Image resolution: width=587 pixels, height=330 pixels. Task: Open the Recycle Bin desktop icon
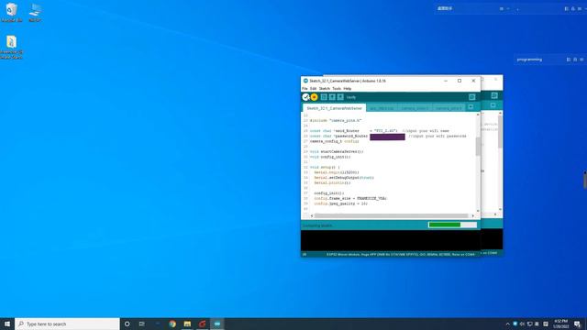coord(11,13)
